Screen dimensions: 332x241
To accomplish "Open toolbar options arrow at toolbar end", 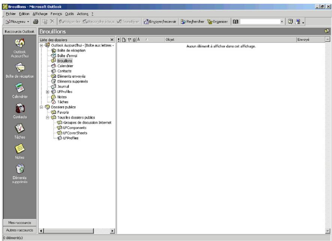I will pyautogui.click(x=303, y=22).
